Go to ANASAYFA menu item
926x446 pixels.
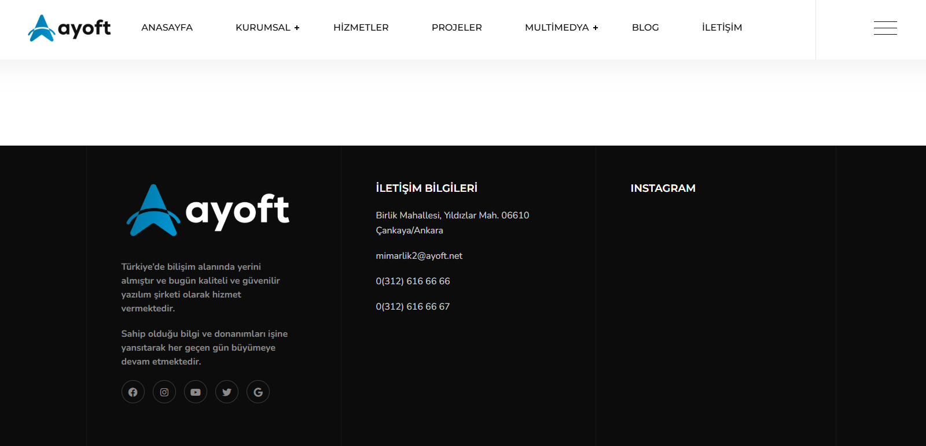click(x=167, y=28)
